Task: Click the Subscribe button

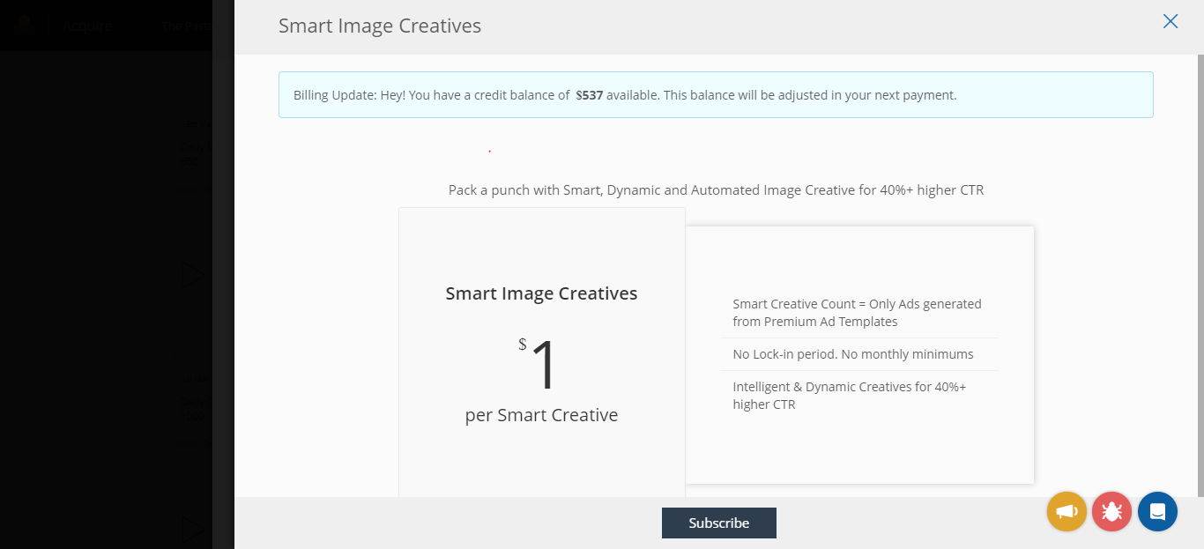Action: pyautogui.click(x=718, y=523)
